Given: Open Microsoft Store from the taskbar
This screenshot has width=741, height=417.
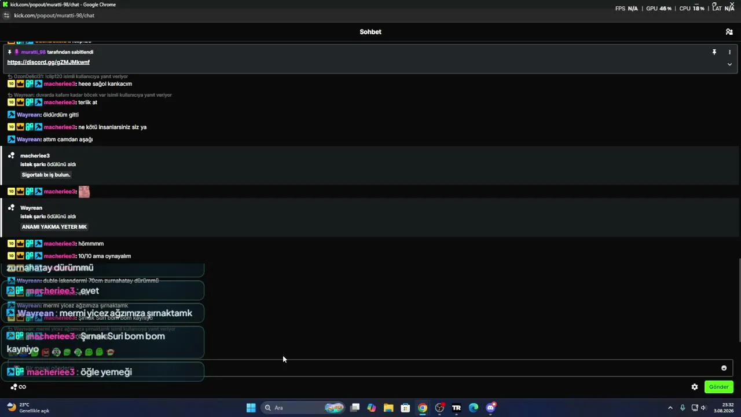Looking at the screenshot, I should (x=405, y=408).
